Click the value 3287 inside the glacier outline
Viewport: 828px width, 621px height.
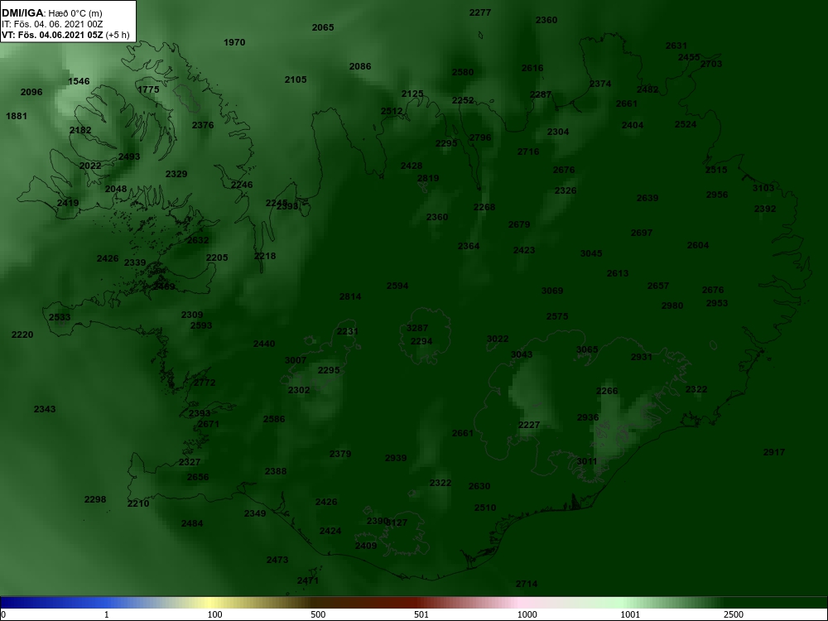(x=417, y=329)
